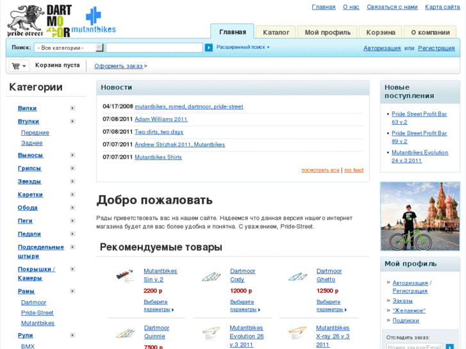Open Pride Street Profit Bar 89 v.2

pyautogui.click(x=419, y=137)
